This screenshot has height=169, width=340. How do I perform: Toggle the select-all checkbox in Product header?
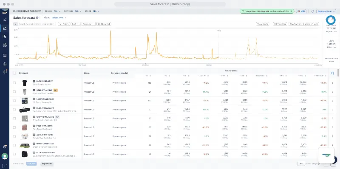click(x=14, y=73)
